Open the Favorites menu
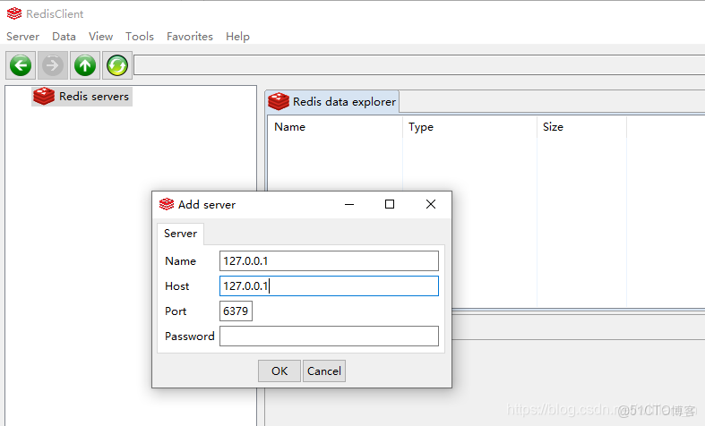The image size is (705, 426). click(x=190, y=37)
